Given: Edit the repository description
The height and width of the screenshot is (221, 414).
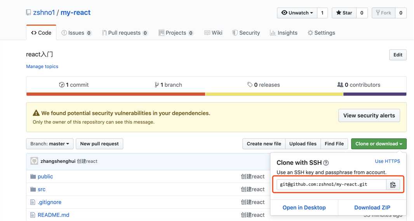Looking at the screenshot, I should [x=398, y=55].
